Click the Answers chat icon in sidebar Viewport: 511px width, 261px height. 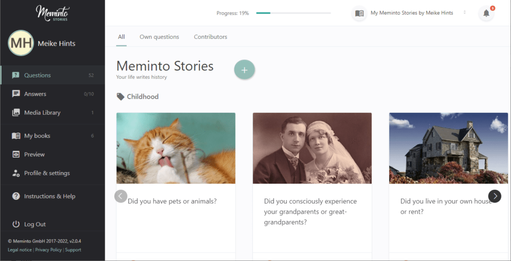click(x=15, y=94)
